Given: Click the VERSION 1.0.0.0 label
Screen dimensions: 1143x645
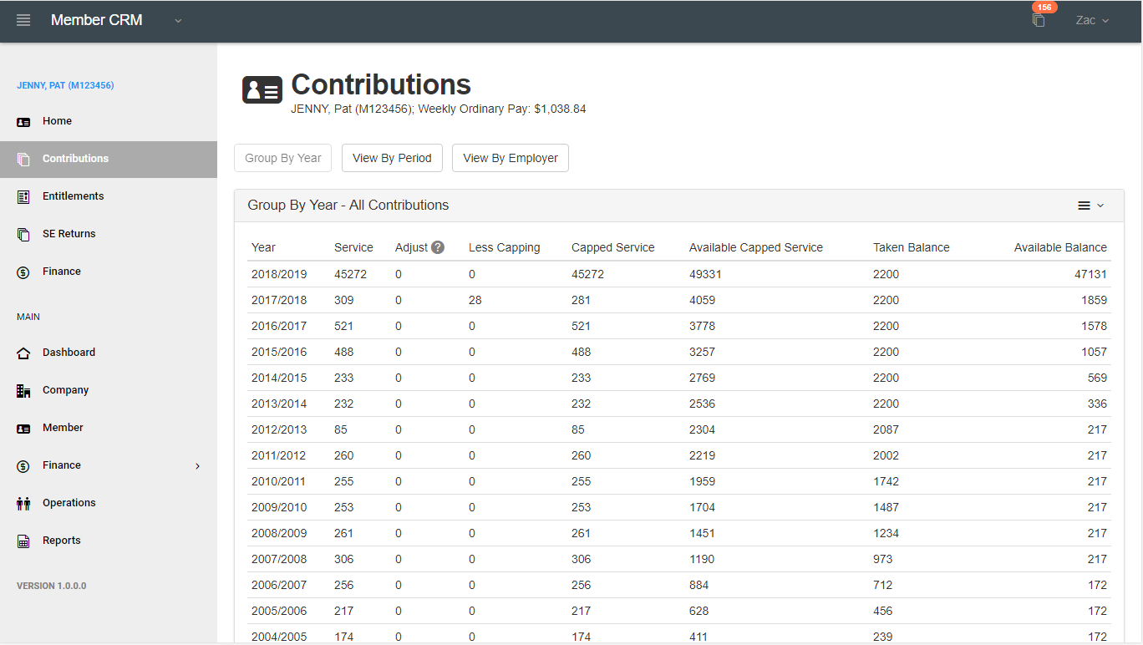Looking at the screenshot, I should (52, 586).
